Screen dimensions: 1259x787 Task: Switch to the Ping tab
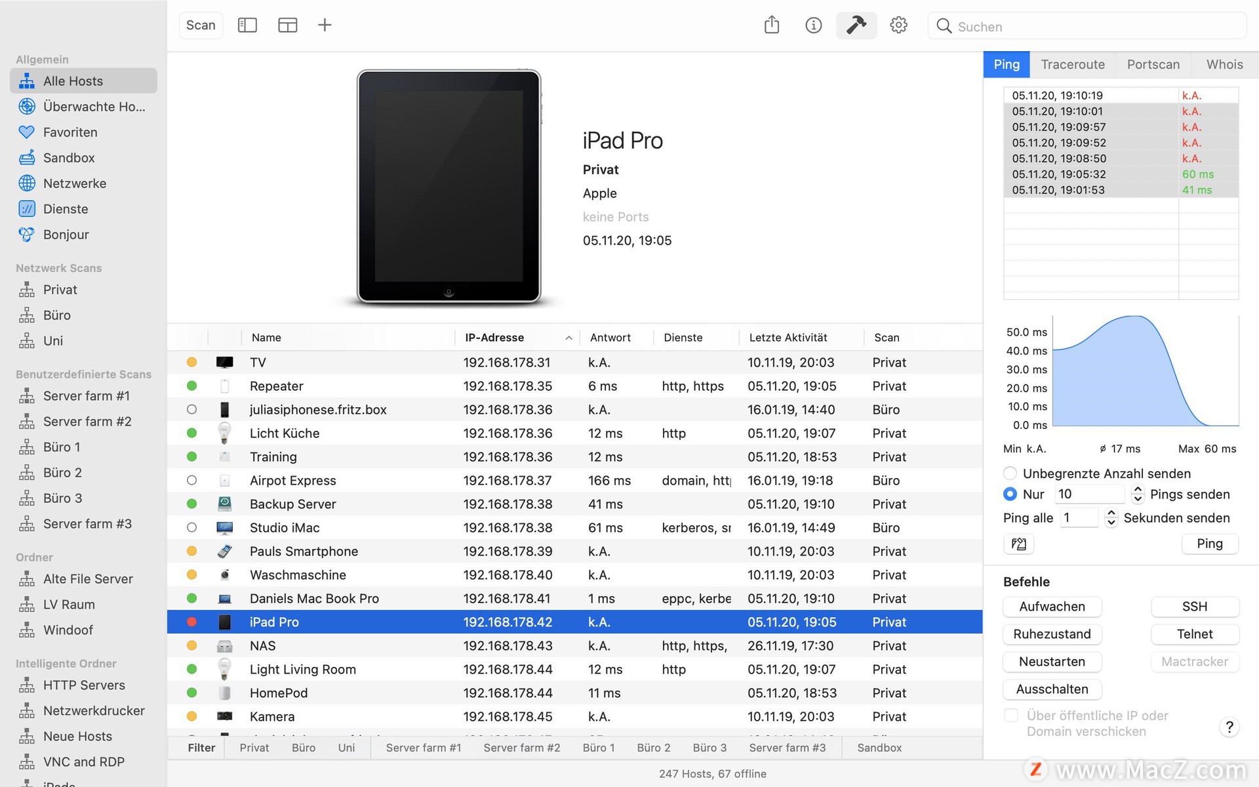tap(1007, 64)
